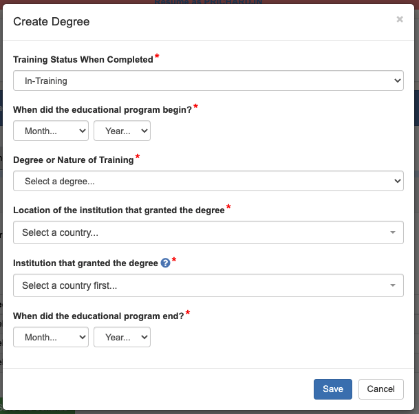Expand the 'Select a degree...' dropdown

[x=208, y=182]
